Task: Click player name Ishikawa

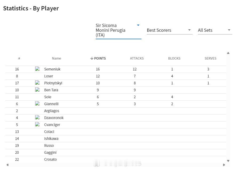Action: 51,139
